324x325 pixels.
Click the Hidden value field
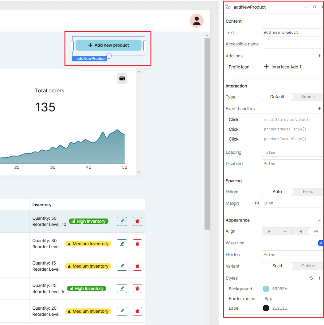point(292,255)
